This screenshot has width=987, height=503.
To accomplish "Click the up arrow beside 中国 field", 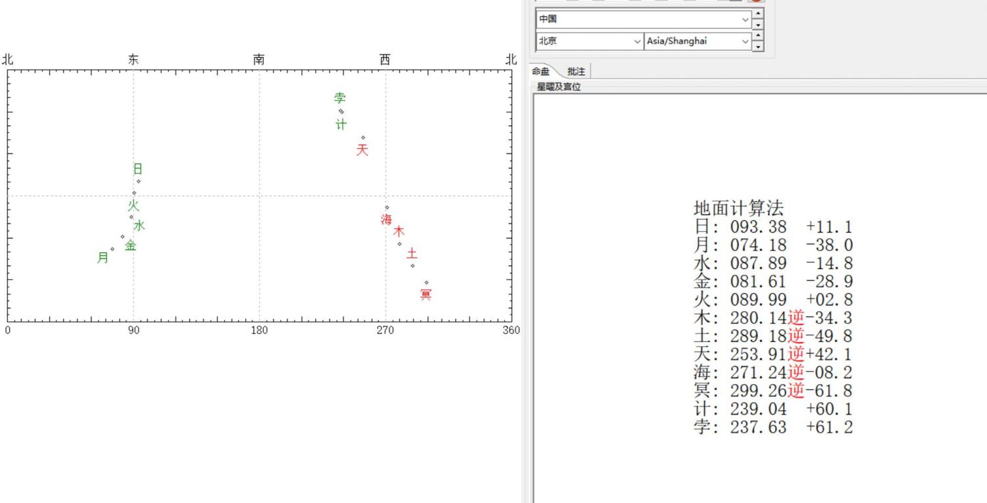I will coord(758,14).
